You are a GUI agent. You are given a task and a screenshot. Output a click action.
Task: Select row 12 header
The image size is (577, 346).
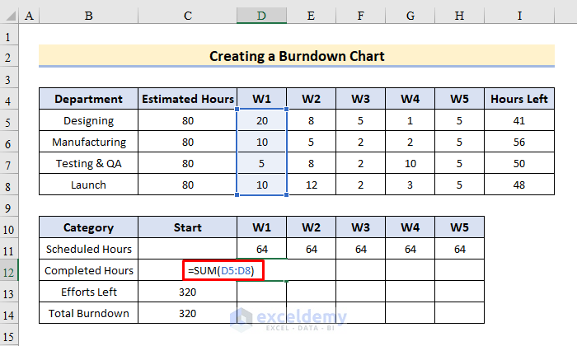9,270
